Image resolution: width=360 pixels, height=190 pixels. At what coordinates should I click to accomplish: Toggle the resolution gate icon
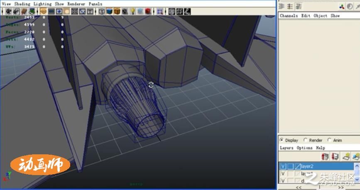[x=59, y=11]
